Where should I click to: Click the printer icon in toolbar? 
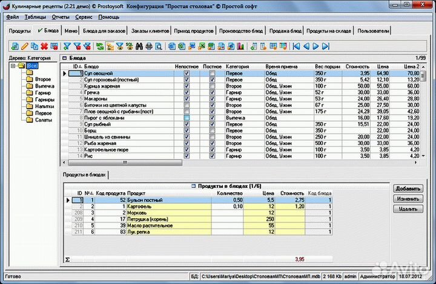(149, 46)
